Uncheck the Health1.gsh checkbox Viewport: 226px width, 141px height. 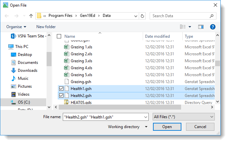pyautogui.click(x=61, y=89)
